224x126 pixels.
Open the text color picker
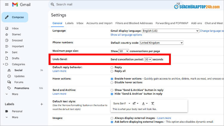coord(145,103)
